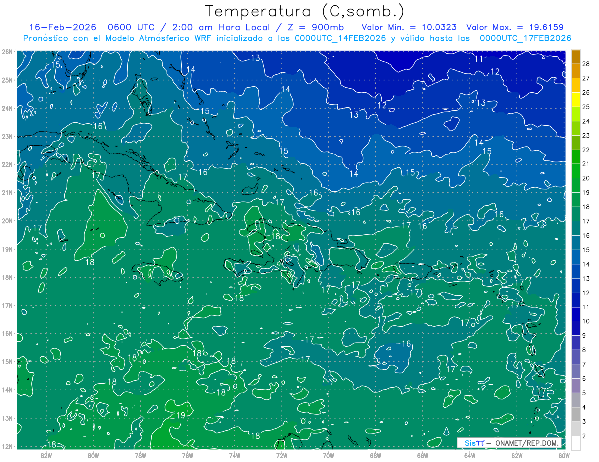Image resolution: width=599 pixels, height=462 pixels.
Task: Click the "20N" latitude axis label
Action: (x=7, y=221)
